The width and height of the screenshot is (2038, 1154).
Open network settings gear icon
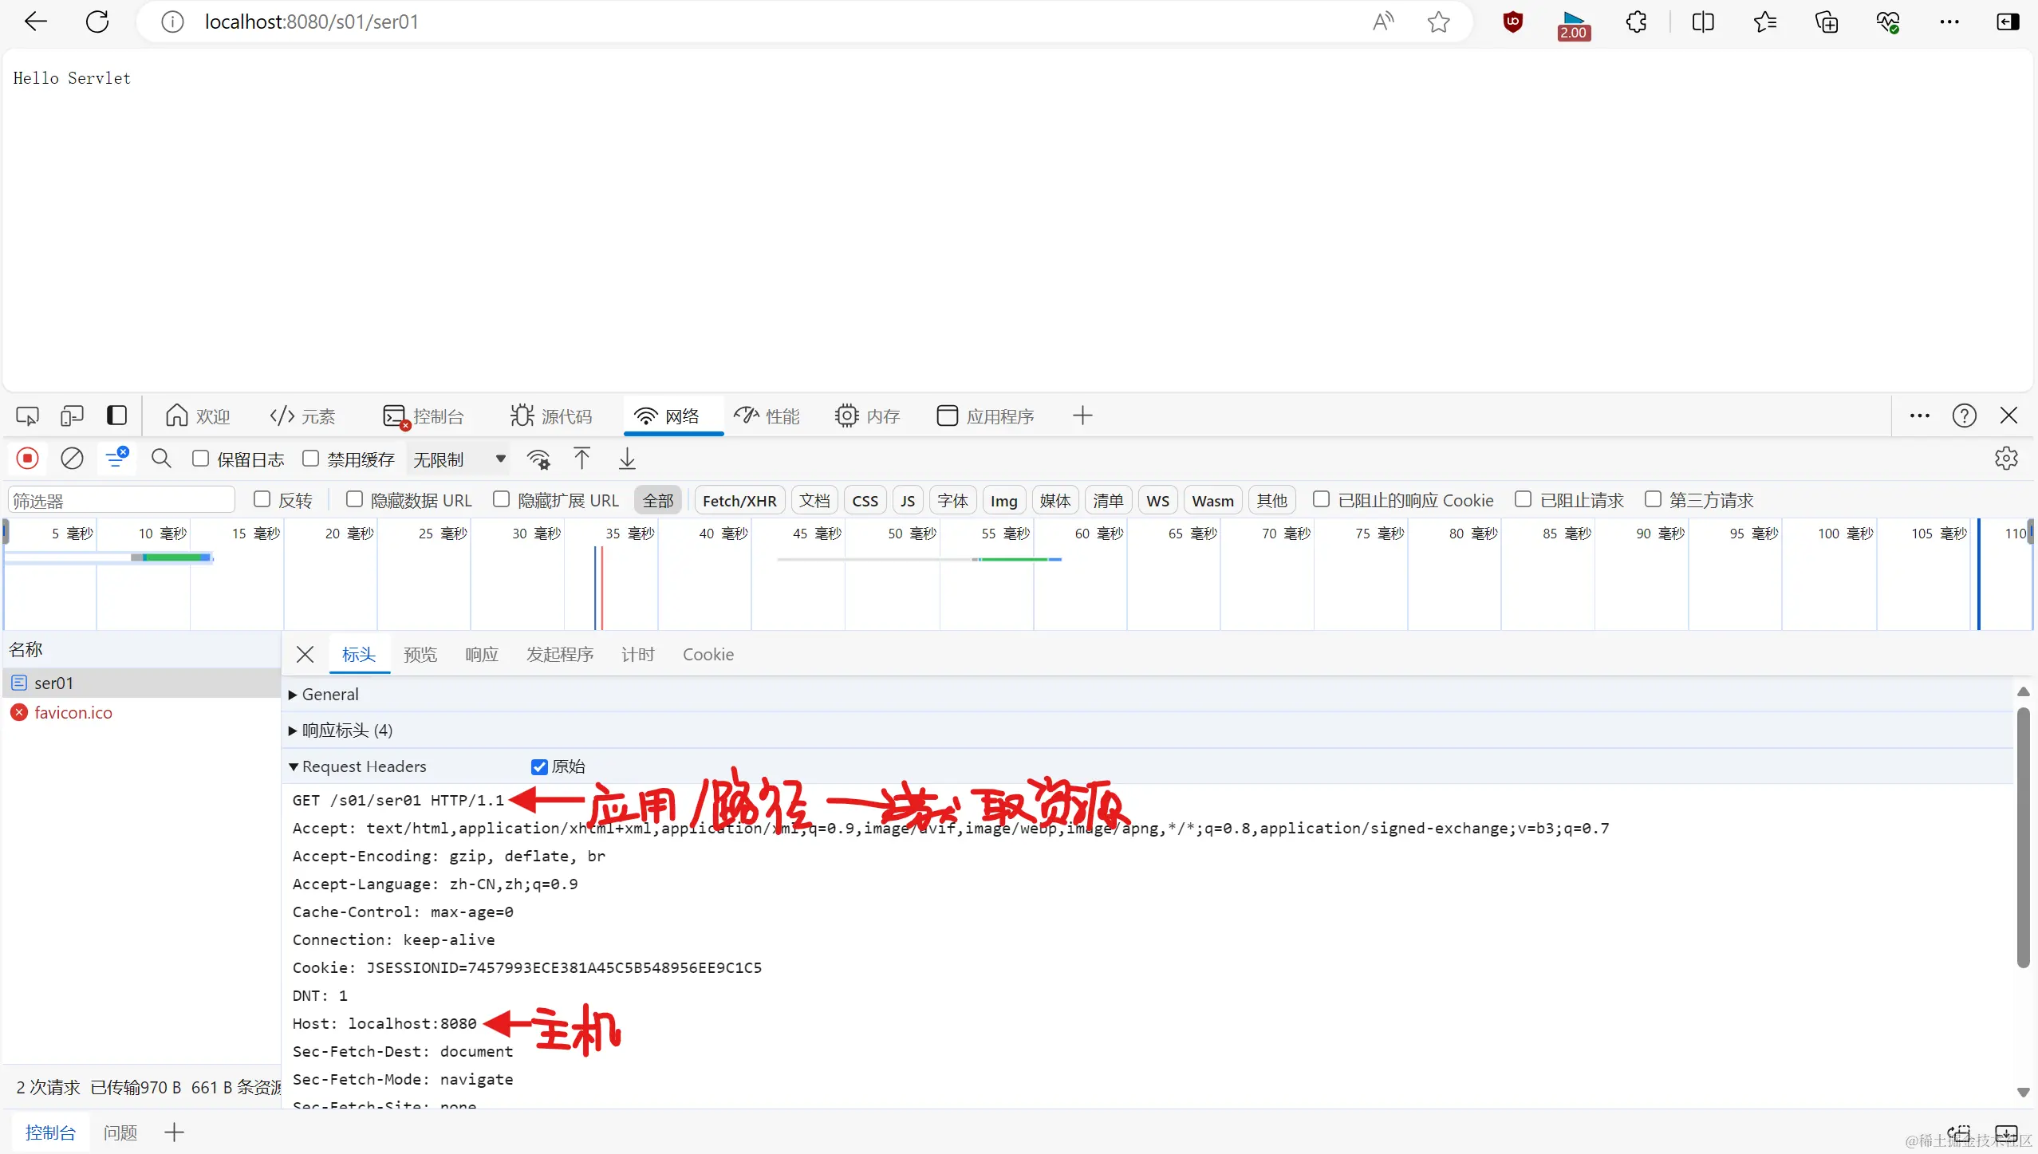(2006, 459)
